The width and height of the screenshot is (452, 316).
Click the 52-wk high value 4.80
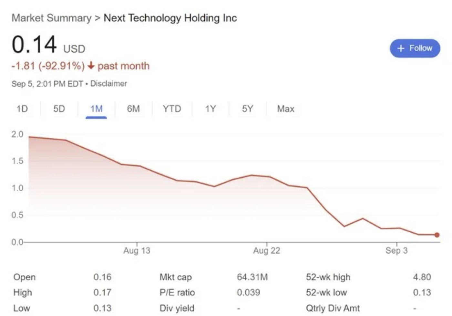(422, 277)
